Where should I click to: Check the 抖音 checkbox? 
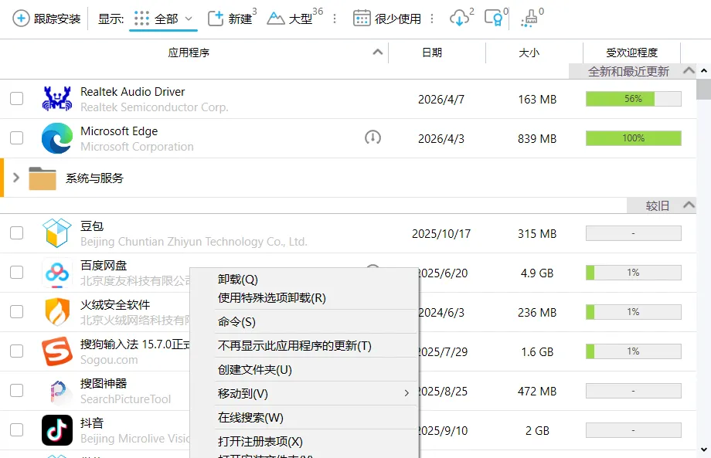(x=17, y=430)
